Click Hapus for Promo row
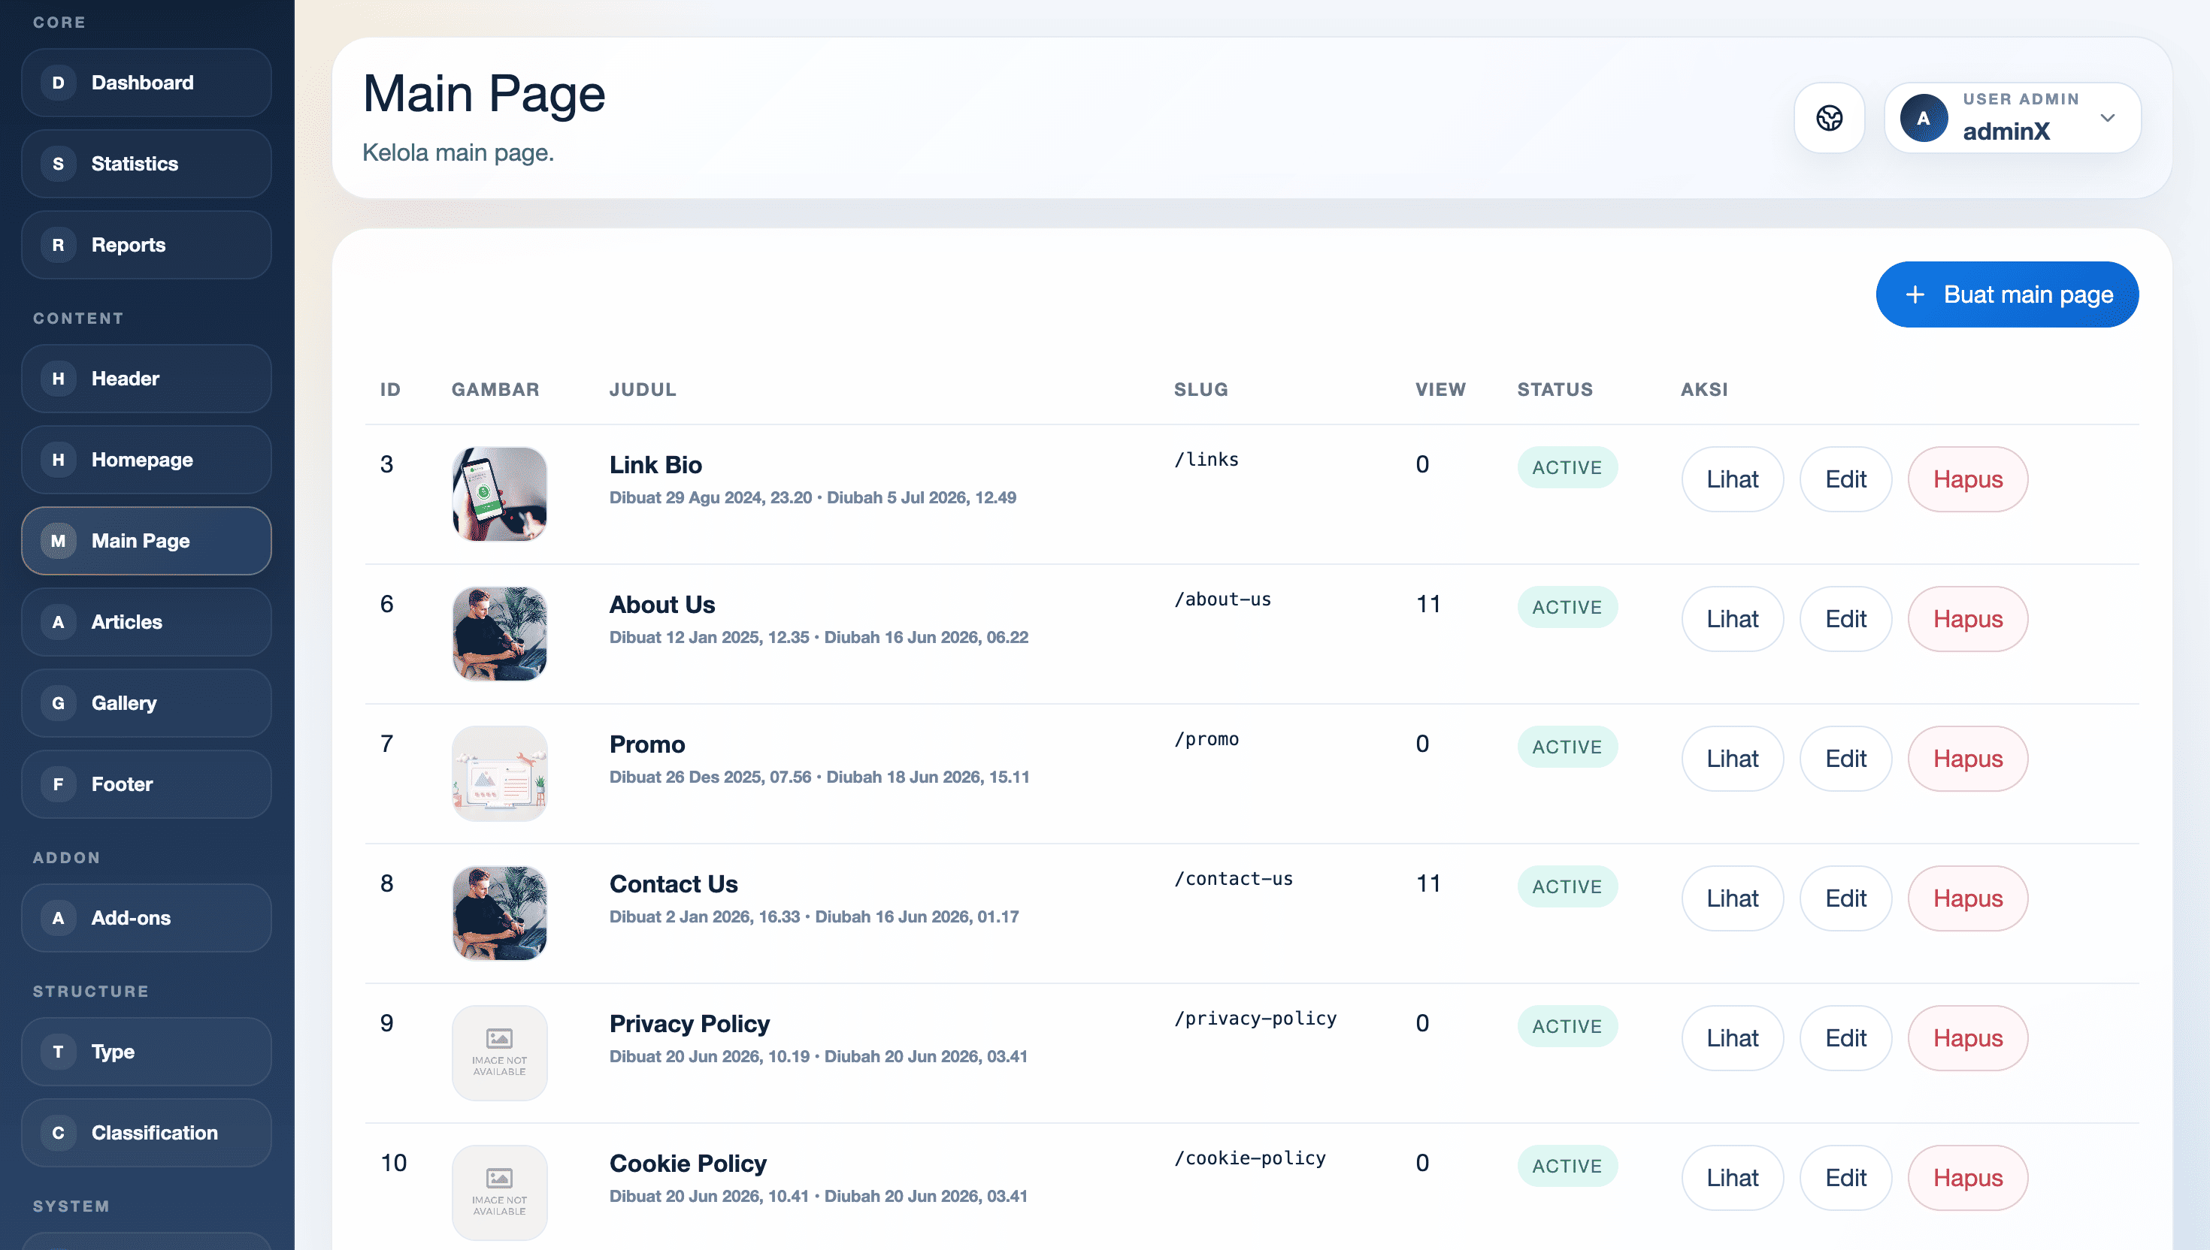The image size is (2210, 1250). 1968,759
